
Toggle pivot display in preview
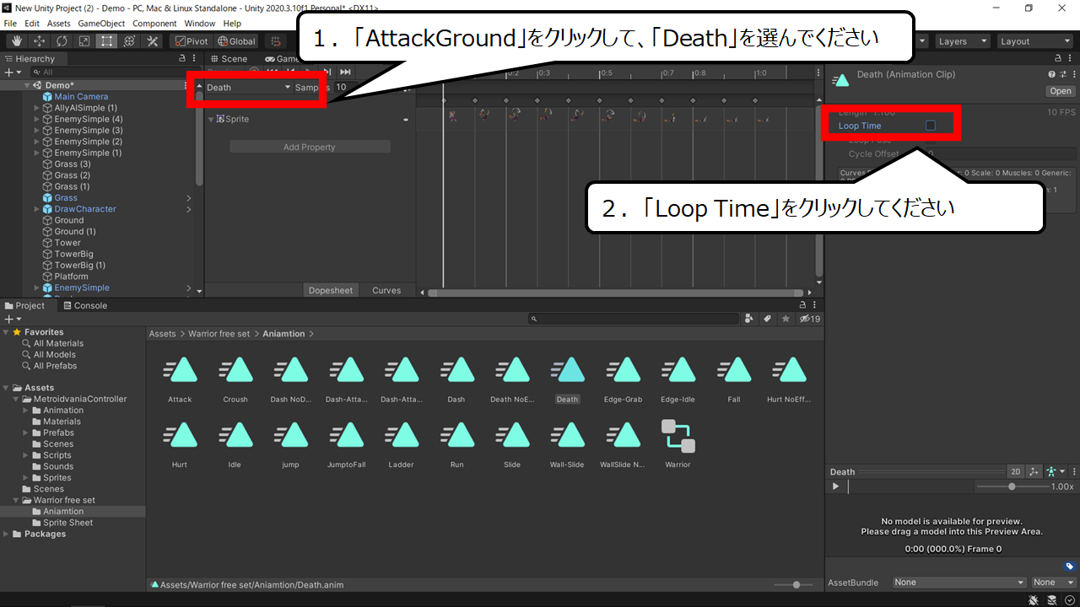[1034, 471]
